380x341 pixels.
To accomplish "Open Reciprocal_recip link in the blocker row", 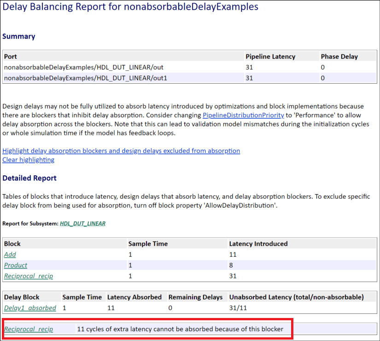I will tap(29, 329).
